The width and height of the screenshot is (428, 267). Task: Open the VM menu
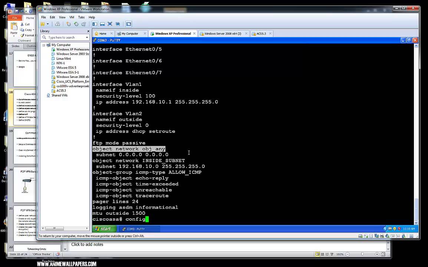[72, 17]
